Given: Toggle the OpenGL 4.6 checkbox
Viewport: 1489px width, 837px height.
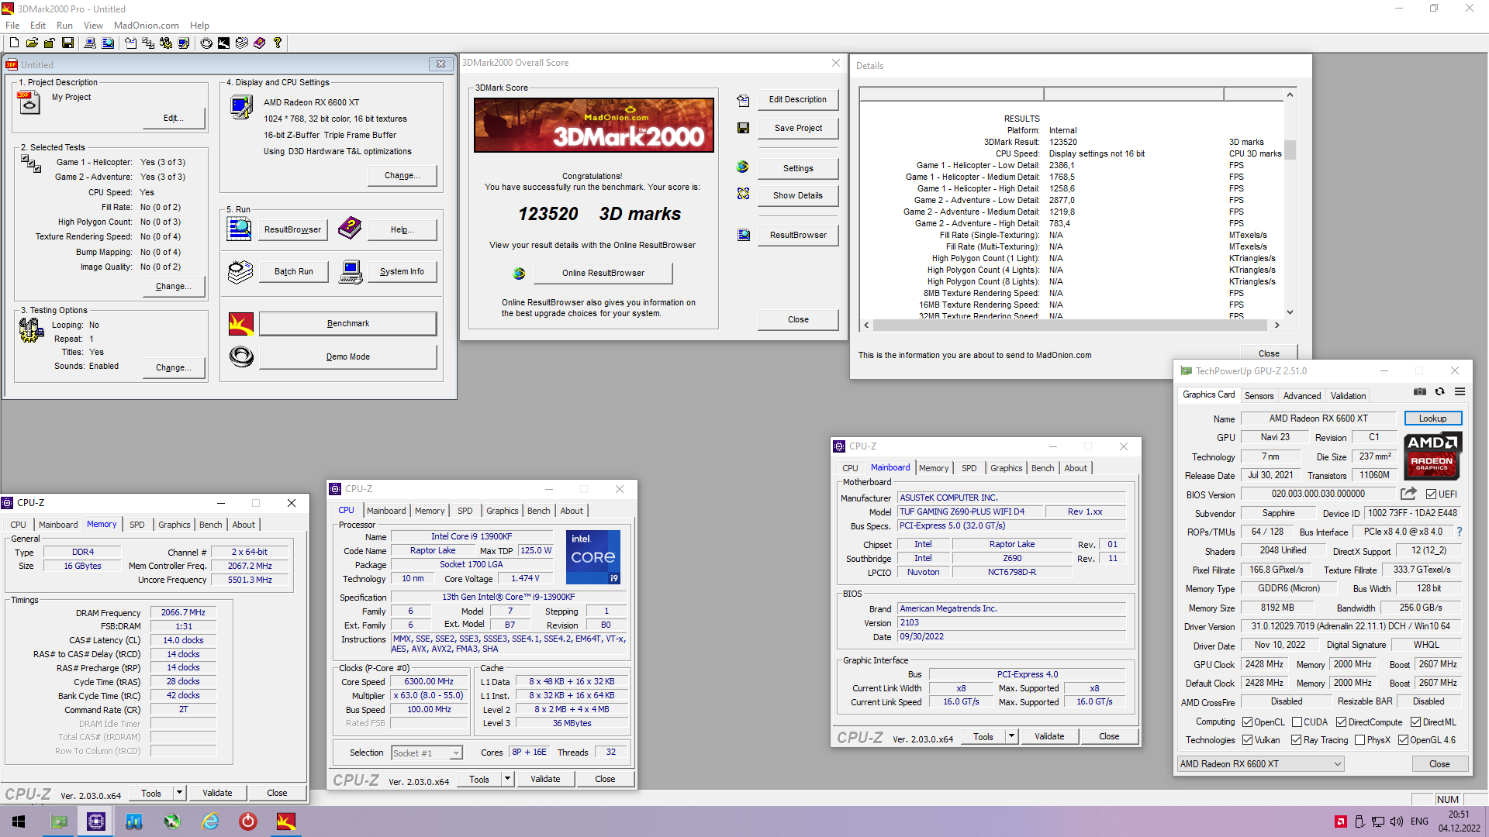Looking at the screenshot, I should pyautogui.click(x=1403, y=740).
